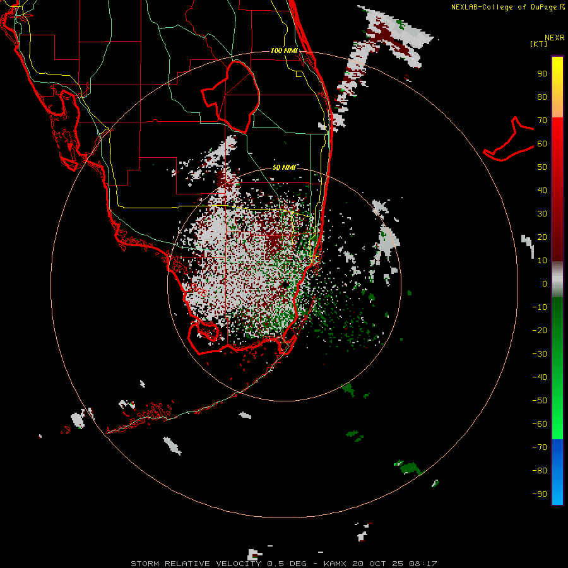This screenshot has height=568, width=568.
Task: Click the [KT] units label
Action: [x=538, y=44]
